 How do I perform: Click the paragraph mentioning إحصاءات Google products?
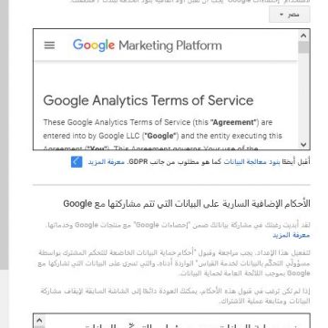[x=178, y=230]
